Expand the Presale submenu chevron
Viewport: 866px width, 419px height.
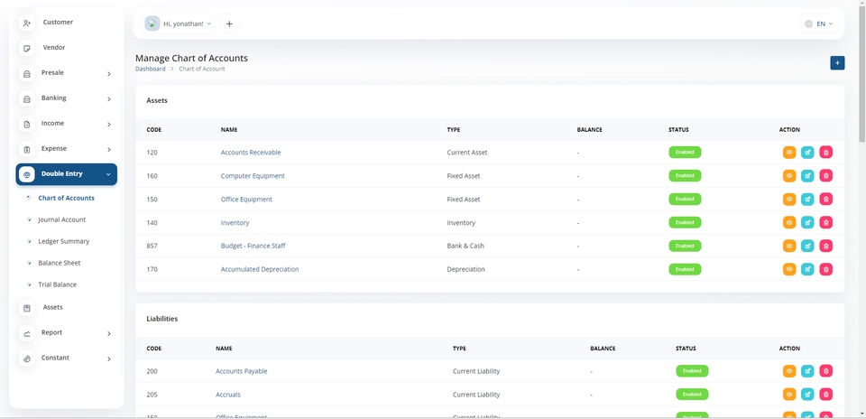(109, 74)
